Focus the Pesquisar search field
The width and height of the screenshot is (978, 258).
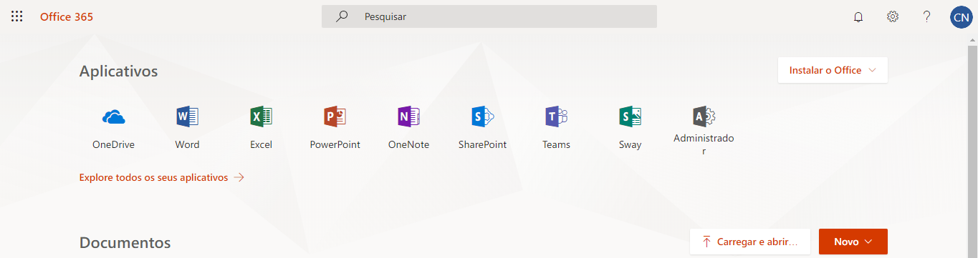click(x=489, y=16)
